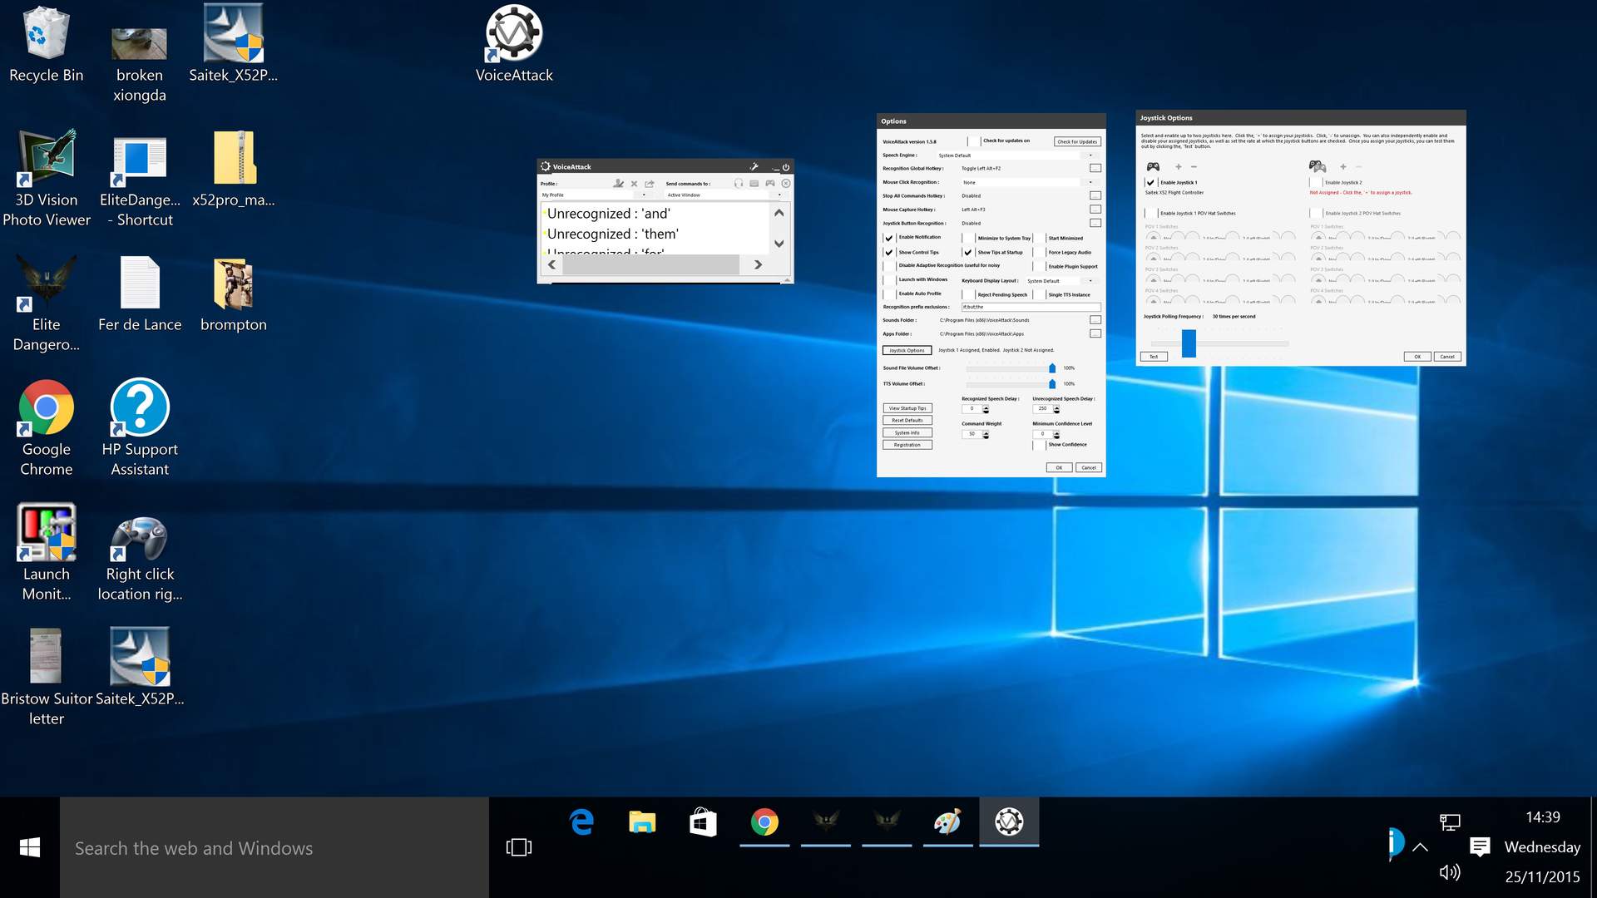The image size is (1597, 898).
Task: Check the Minimize to System Tray box
Action: pyautogui.click(x=967, y=238)
